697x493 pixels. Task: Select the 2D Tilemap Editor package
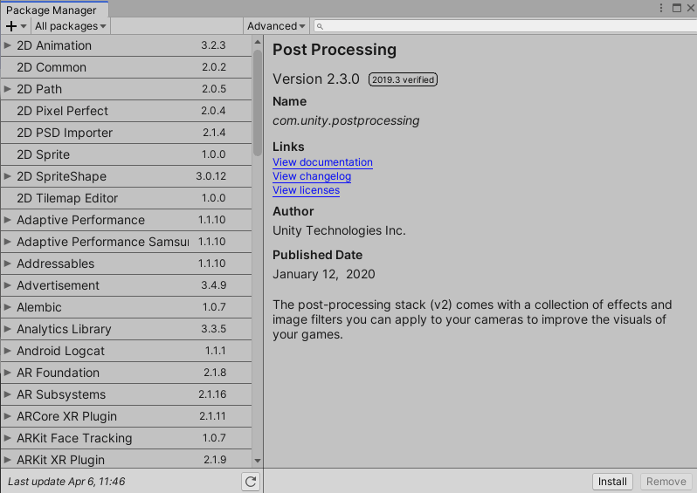pyautogui.click(x=127, y=198)
